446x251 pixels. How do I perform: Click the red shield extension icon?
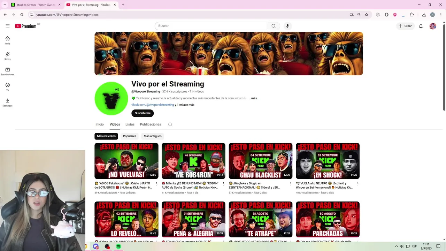[395, 15]
